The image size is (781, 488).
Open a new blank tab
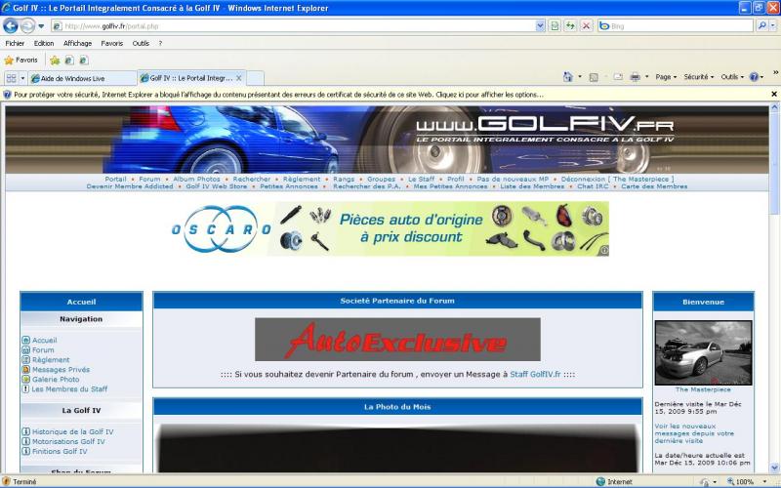coord(255,78)
